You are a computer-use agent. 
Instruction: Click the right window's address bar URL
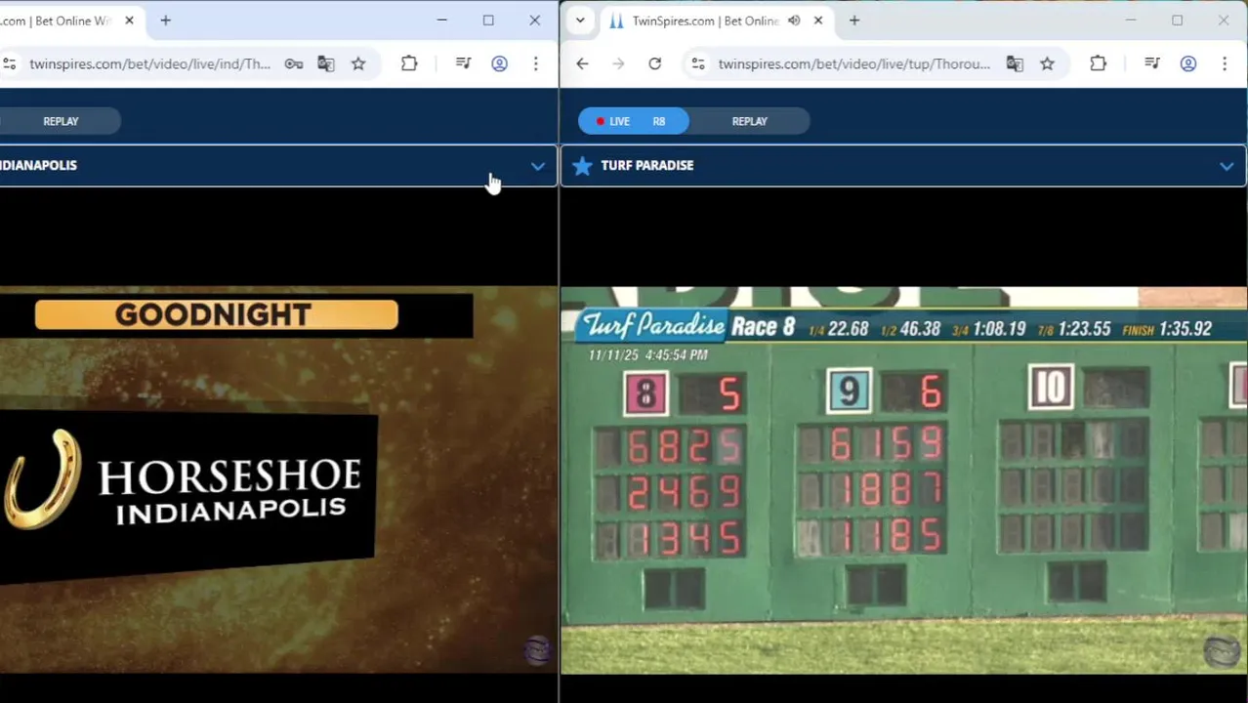coord(853,63)
